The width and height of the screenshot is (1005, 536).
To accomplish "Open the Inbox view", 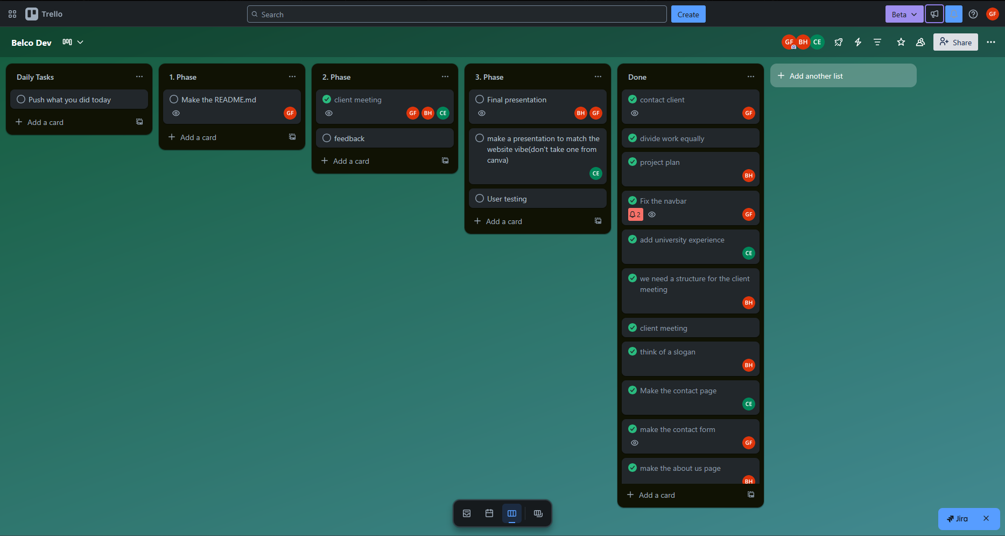I will [x=466, y=513].
